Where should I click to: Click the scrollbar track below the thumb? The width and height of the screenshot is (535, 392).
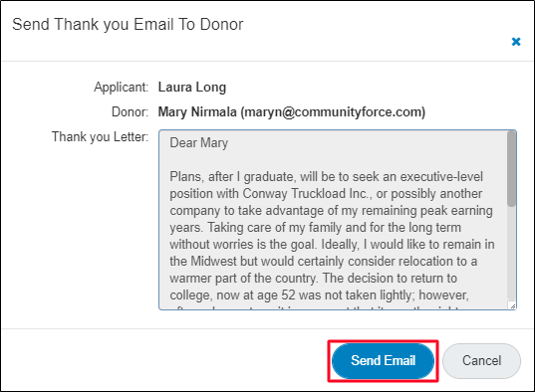point(511,254)
